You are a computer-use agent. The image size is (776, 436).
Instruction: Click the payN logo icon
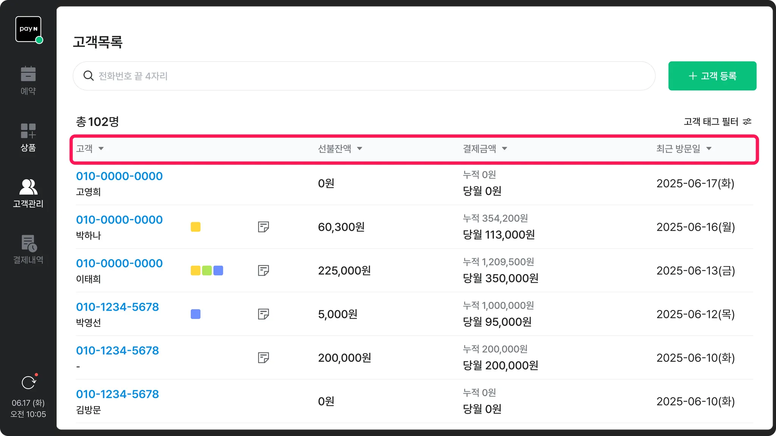point(28,29)
